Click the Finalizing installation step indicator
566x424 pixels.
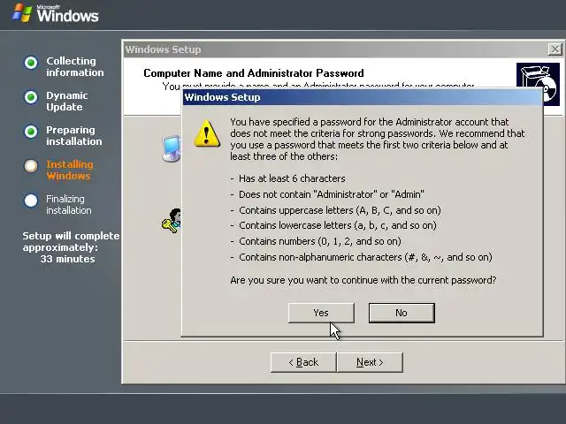31,201
